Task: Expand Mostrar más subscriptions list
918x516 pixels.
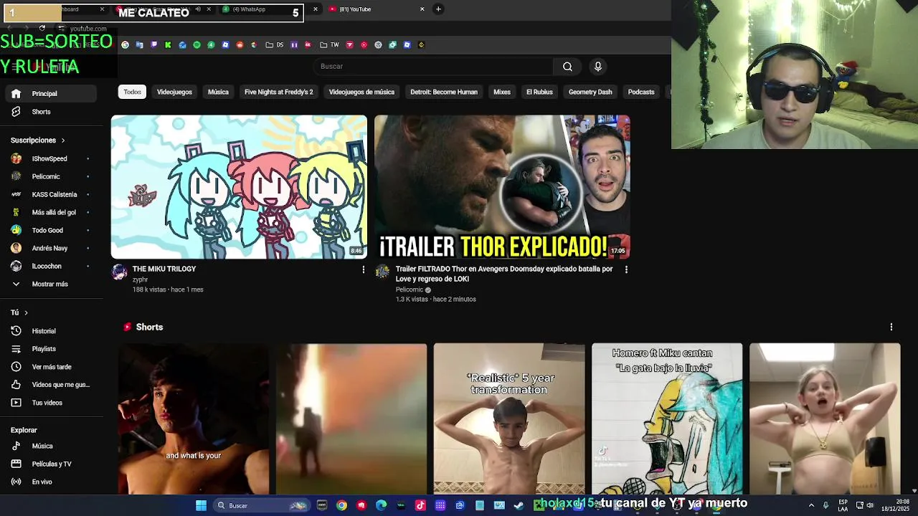Action: tap(49, 284)
